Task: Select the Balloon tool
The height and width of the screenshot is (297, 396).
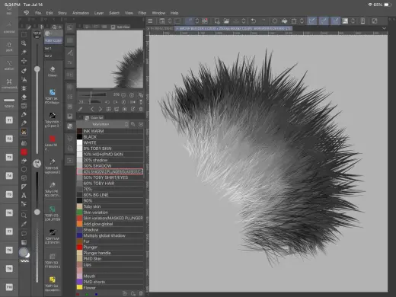Action: (24, 233)
